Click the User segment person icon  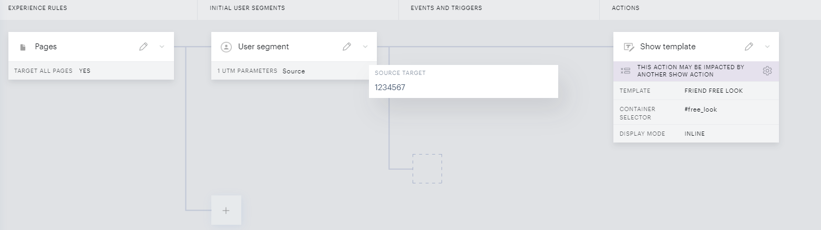tap(226, 47)
